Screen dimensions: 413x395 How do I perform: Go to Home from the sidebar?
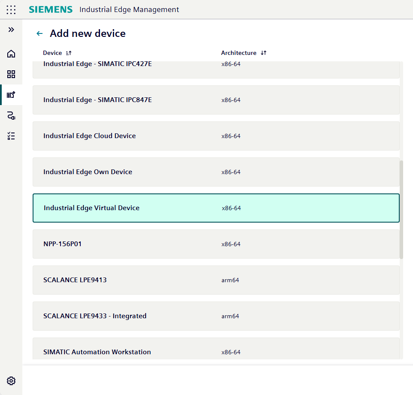11,54
